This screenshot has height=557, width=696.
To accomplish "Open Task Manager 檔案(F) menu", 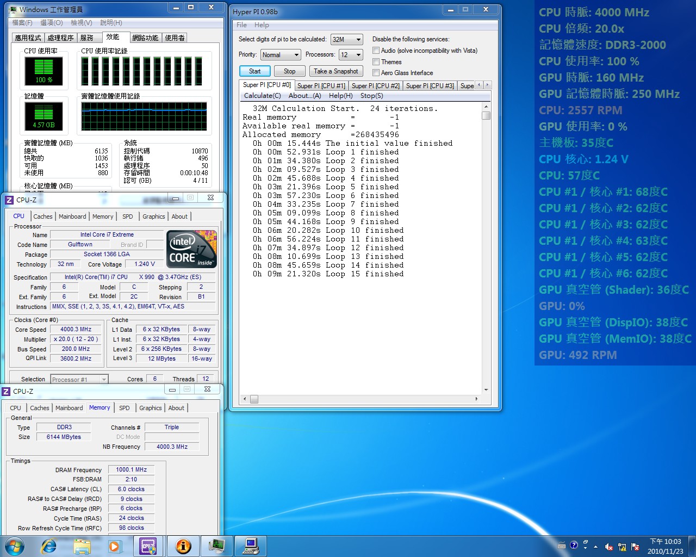I will click(x=22, y=23).
